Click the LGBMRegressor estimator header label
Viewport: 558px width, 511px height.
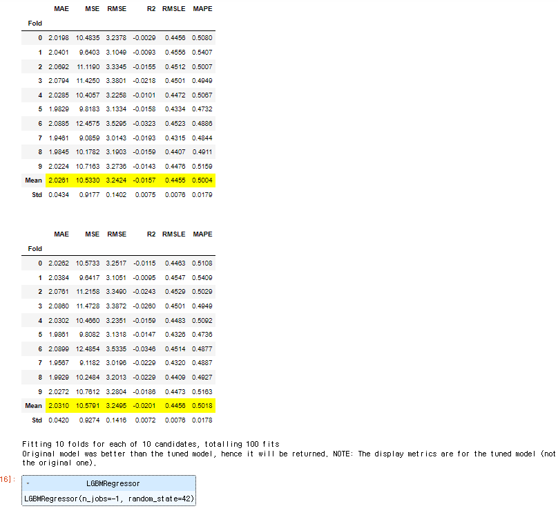point(113,483)
